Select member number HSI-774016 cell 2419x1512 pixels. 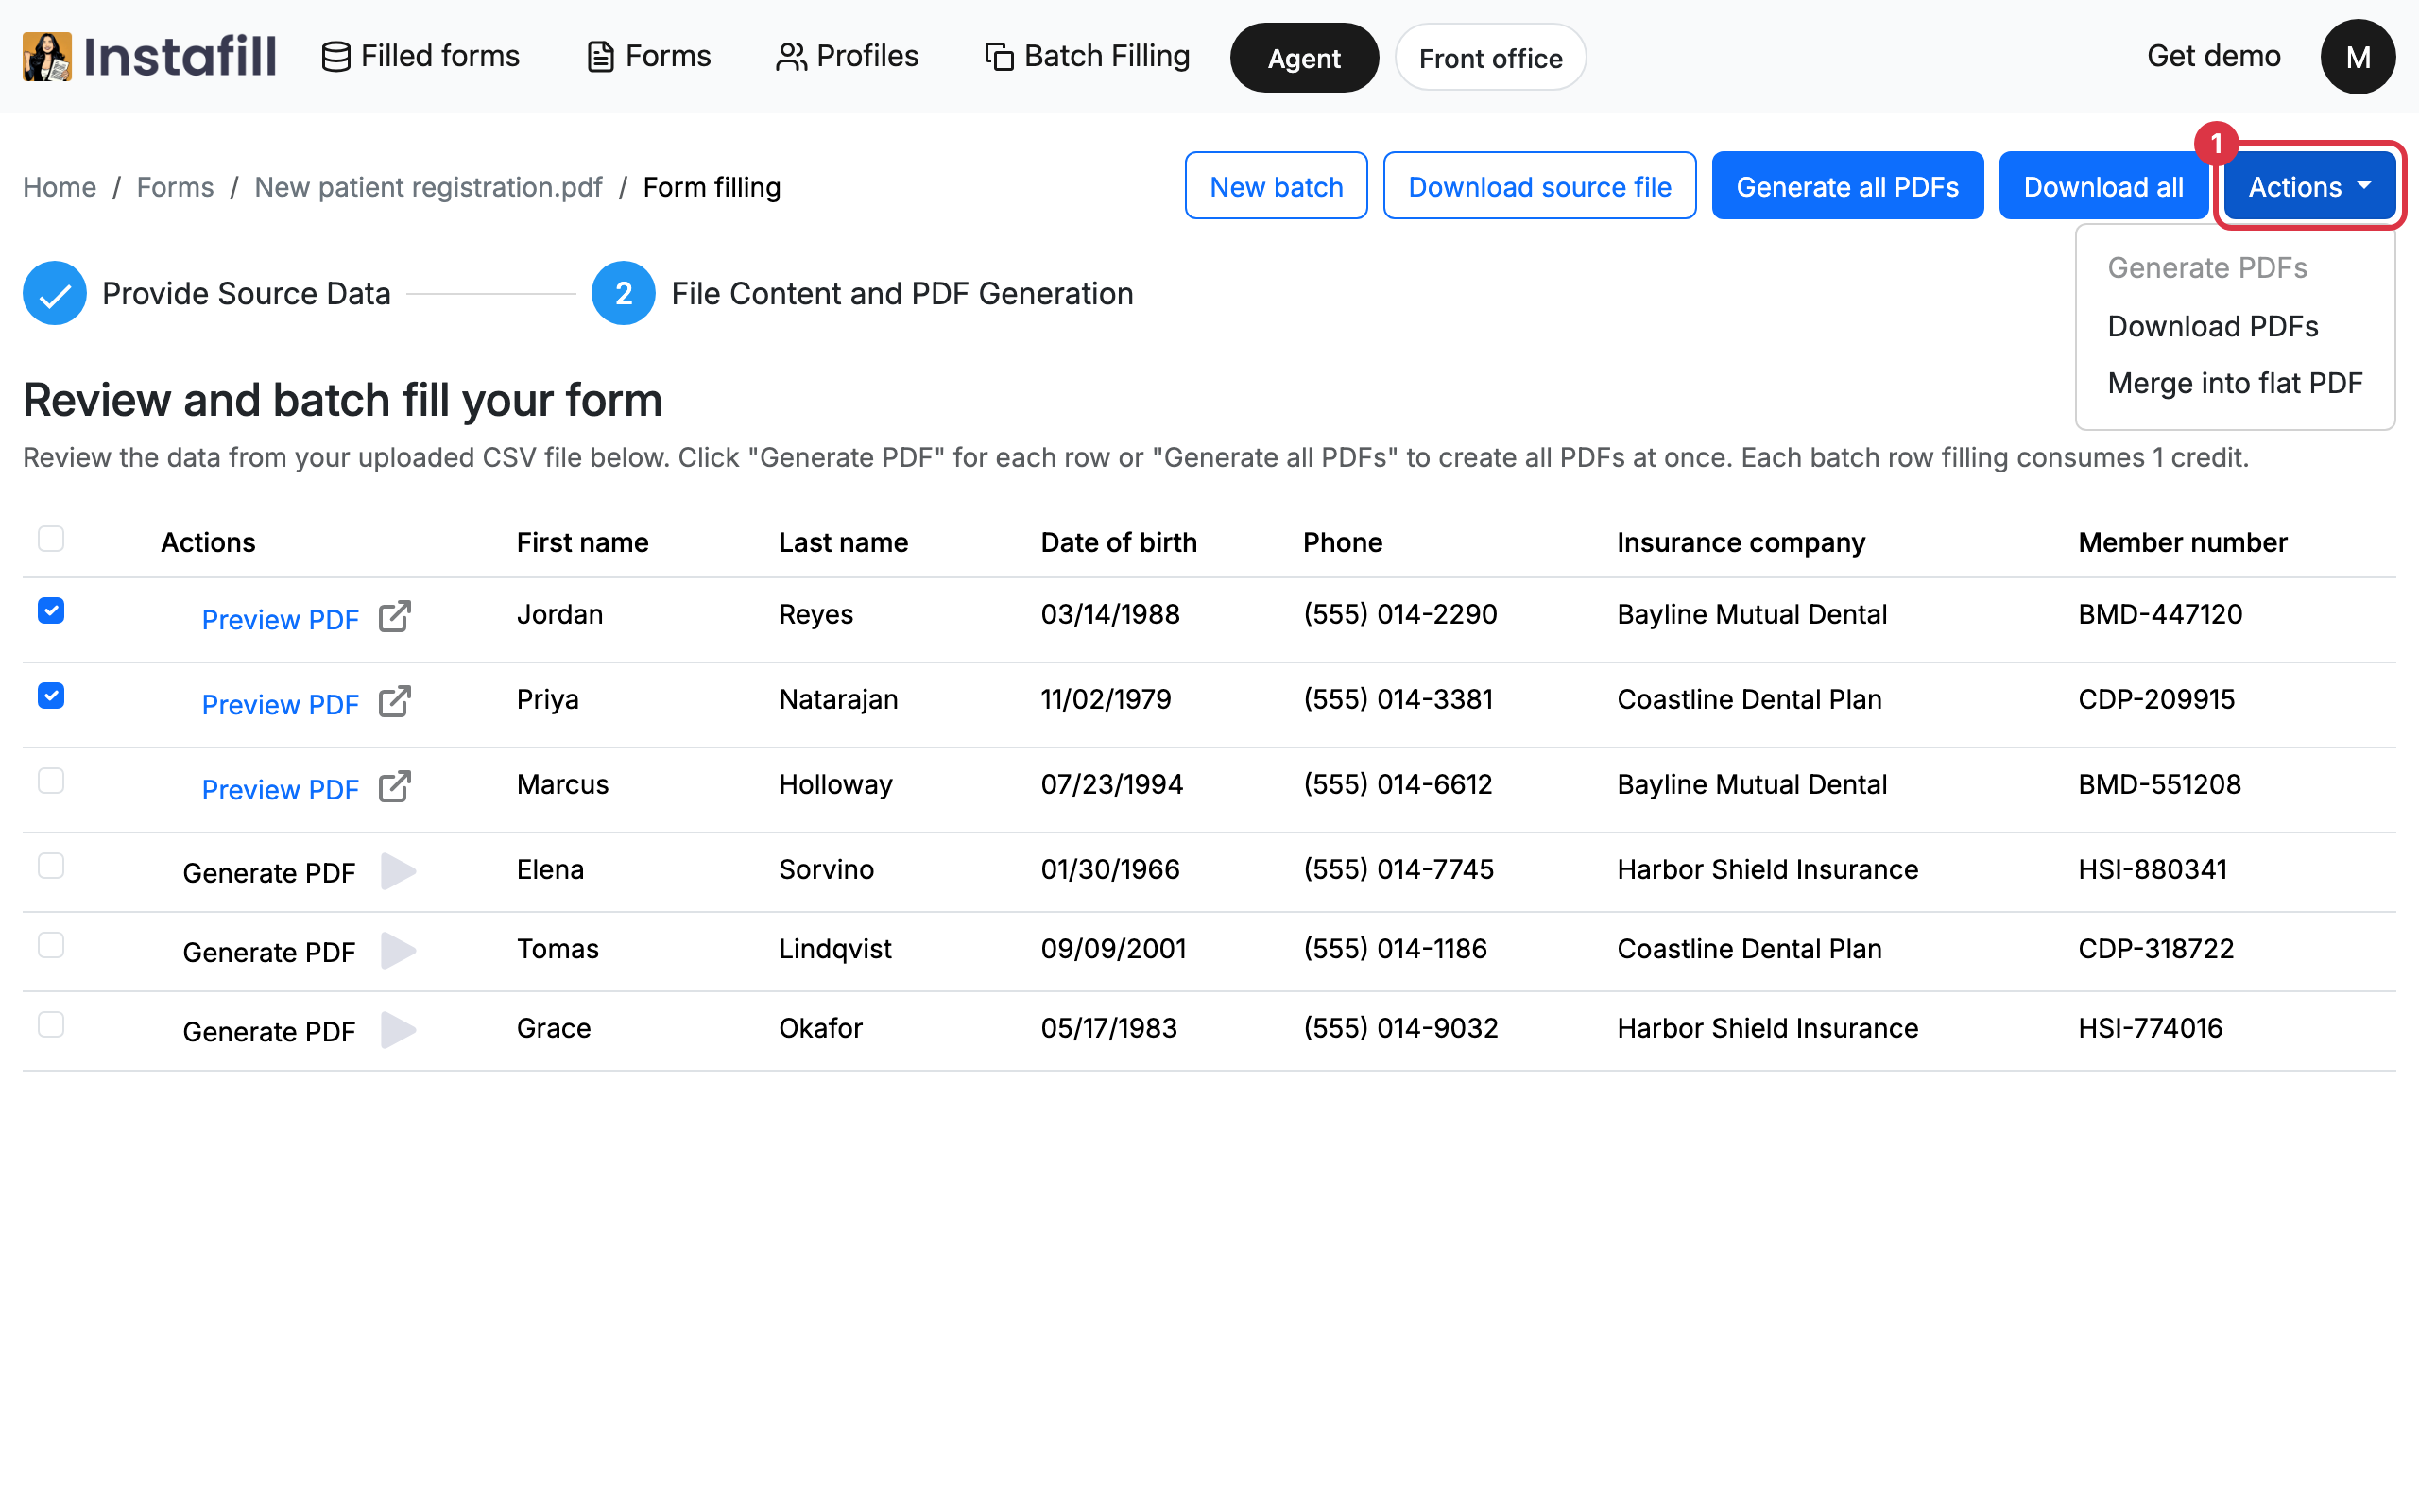2150,1028
